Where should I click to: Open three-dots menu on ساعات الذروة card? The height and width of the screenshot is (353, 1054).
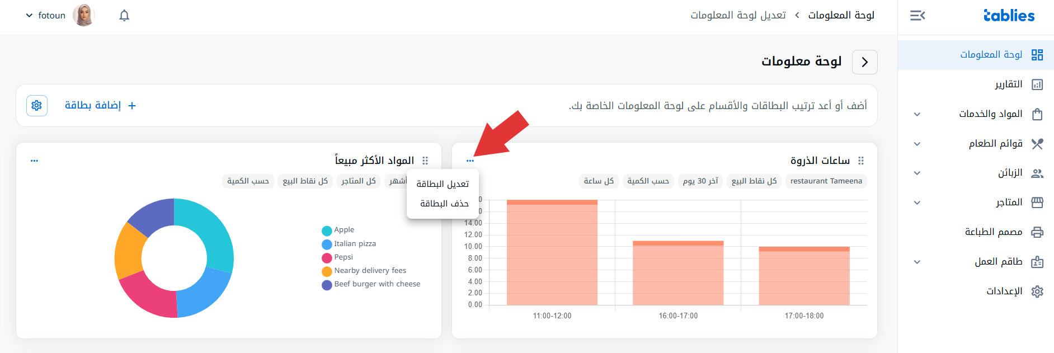click(x=470, y=161)
